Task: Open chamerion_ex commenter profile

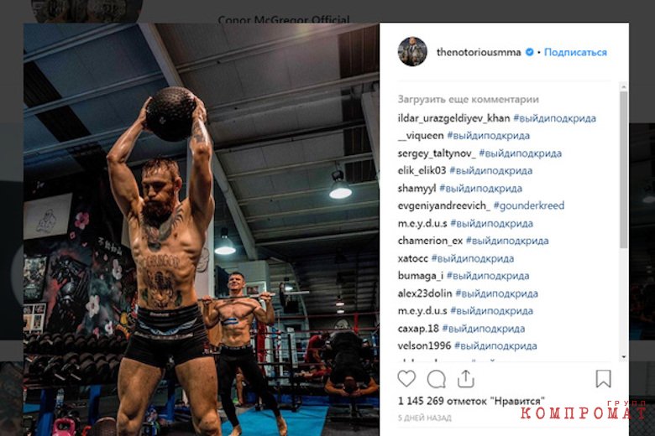Action: [x=430, y=241]
